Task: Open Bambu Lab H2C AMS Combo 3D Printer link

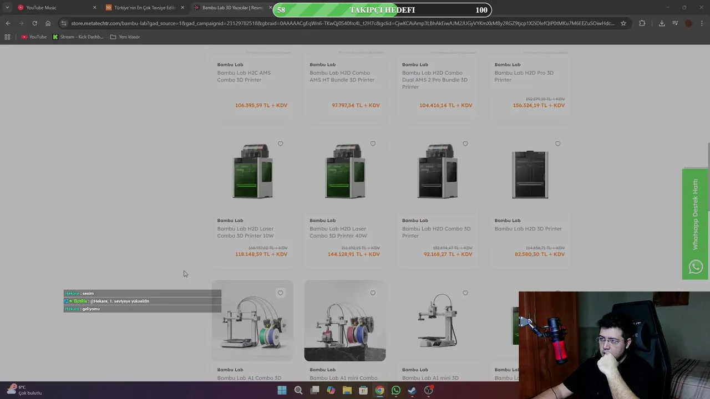Action: coord(245,76)
